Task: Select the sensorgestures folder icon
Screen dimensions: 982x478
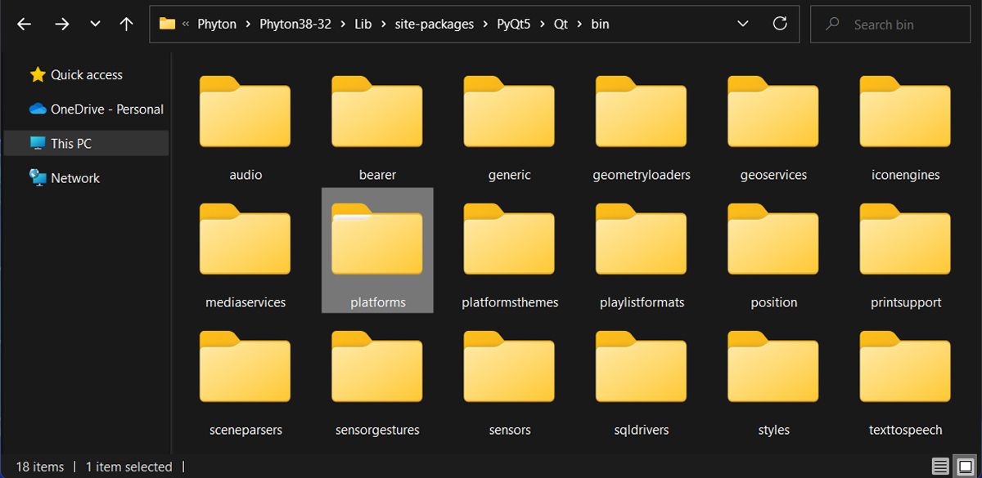Action: click(x=377, y=366)
